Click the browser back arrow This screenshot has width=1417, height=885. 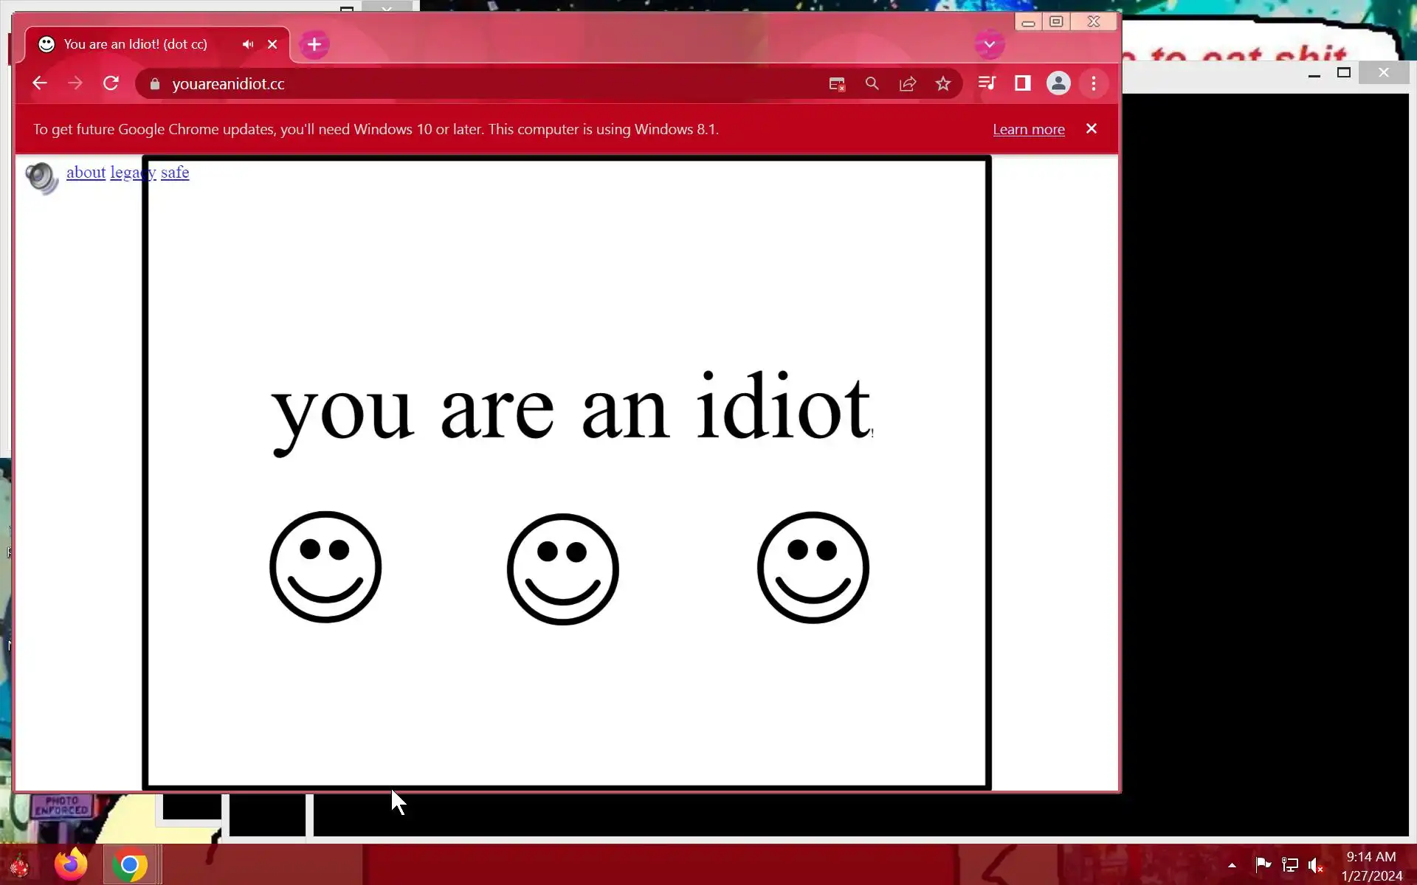(x=40, y=83)
